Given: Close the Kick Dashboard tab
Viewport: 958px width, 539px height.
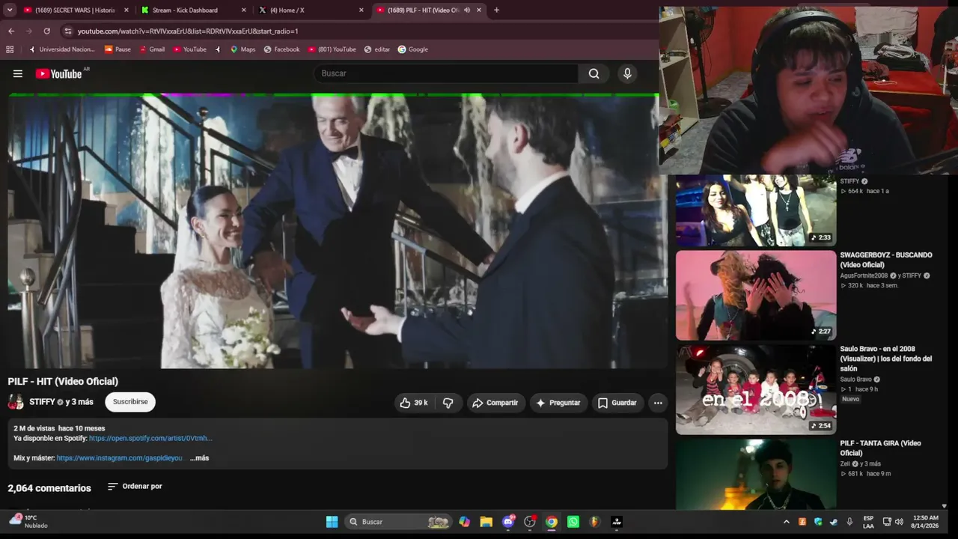Looking at the screenshot, I should click(244, 10).
